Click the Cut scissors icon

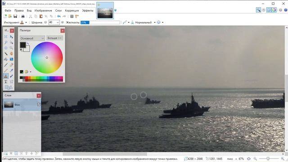coord(31,16)
